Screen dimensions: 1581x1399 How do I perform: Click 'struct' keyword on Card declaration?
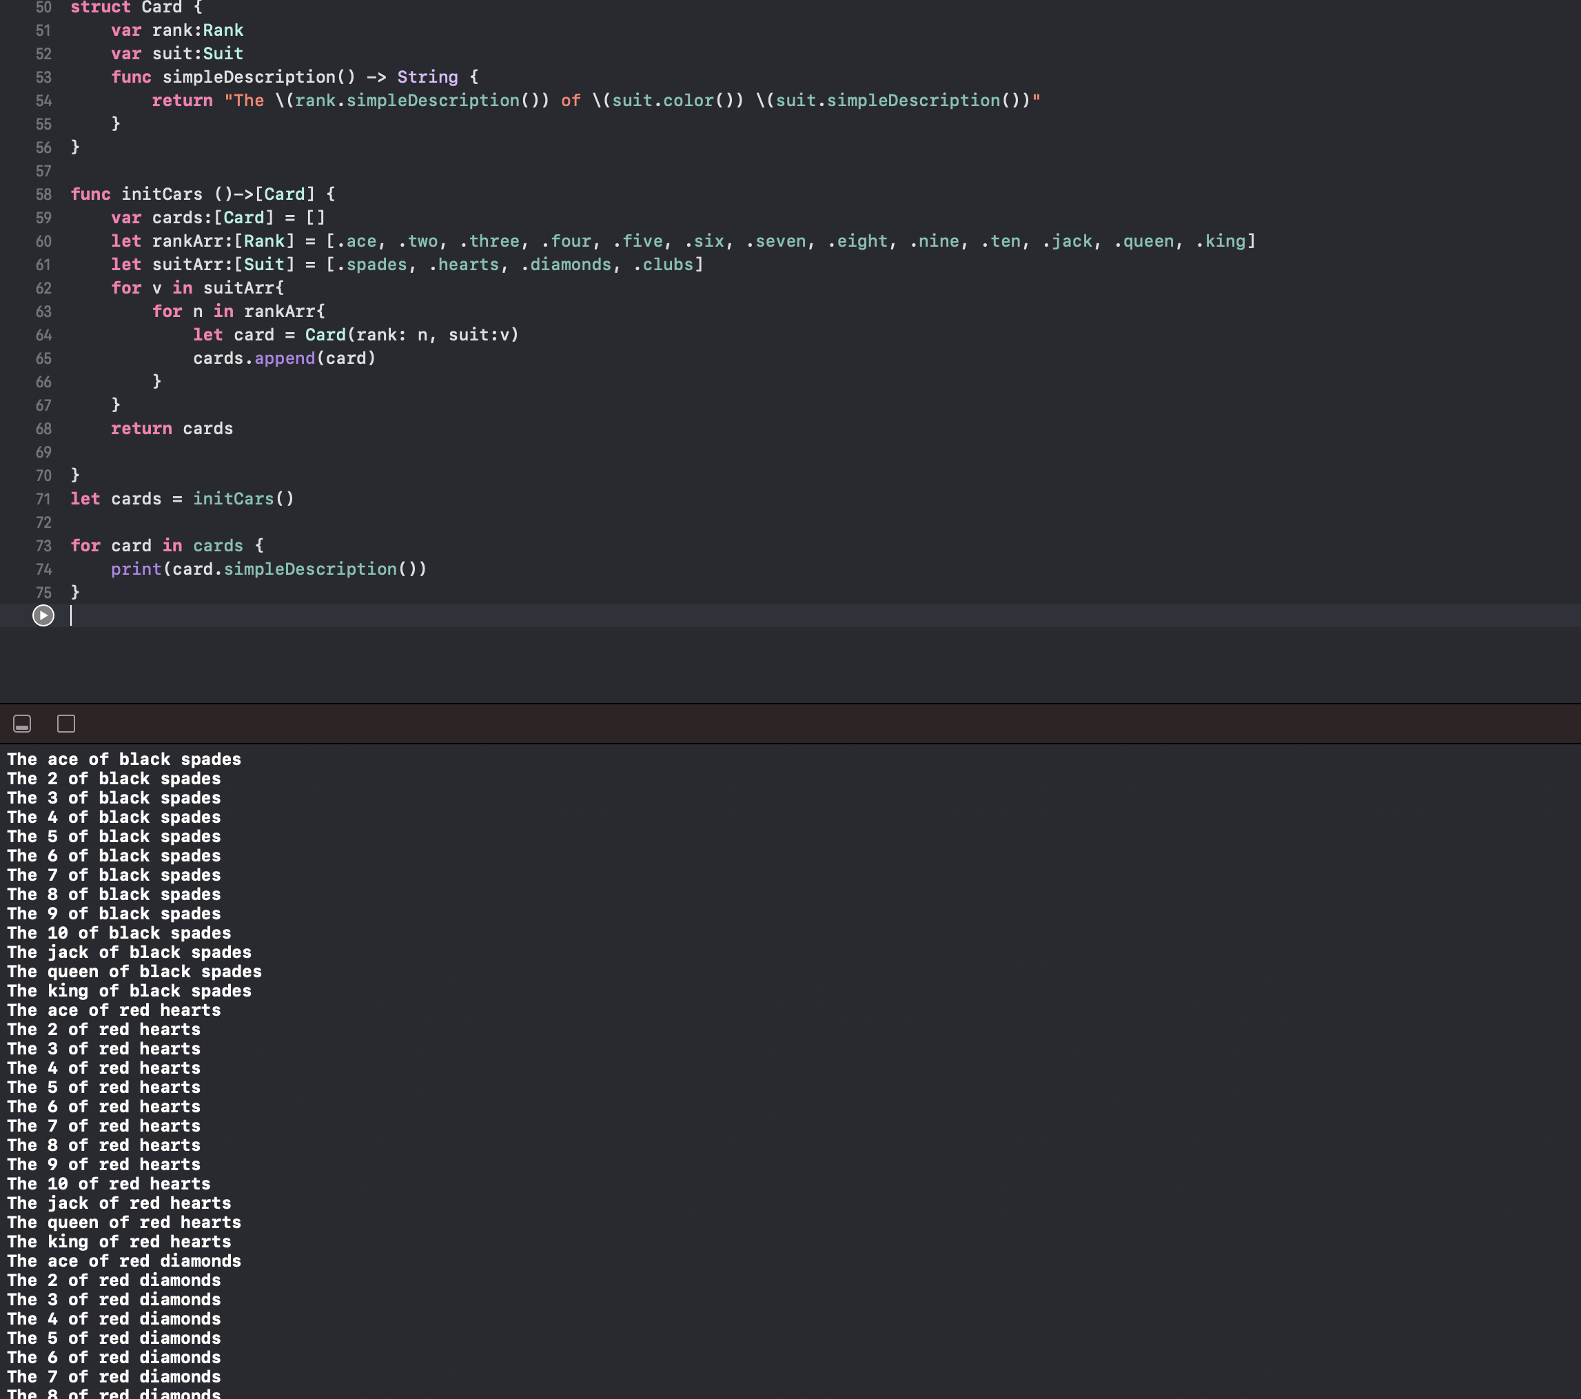[x=101, y=8]
